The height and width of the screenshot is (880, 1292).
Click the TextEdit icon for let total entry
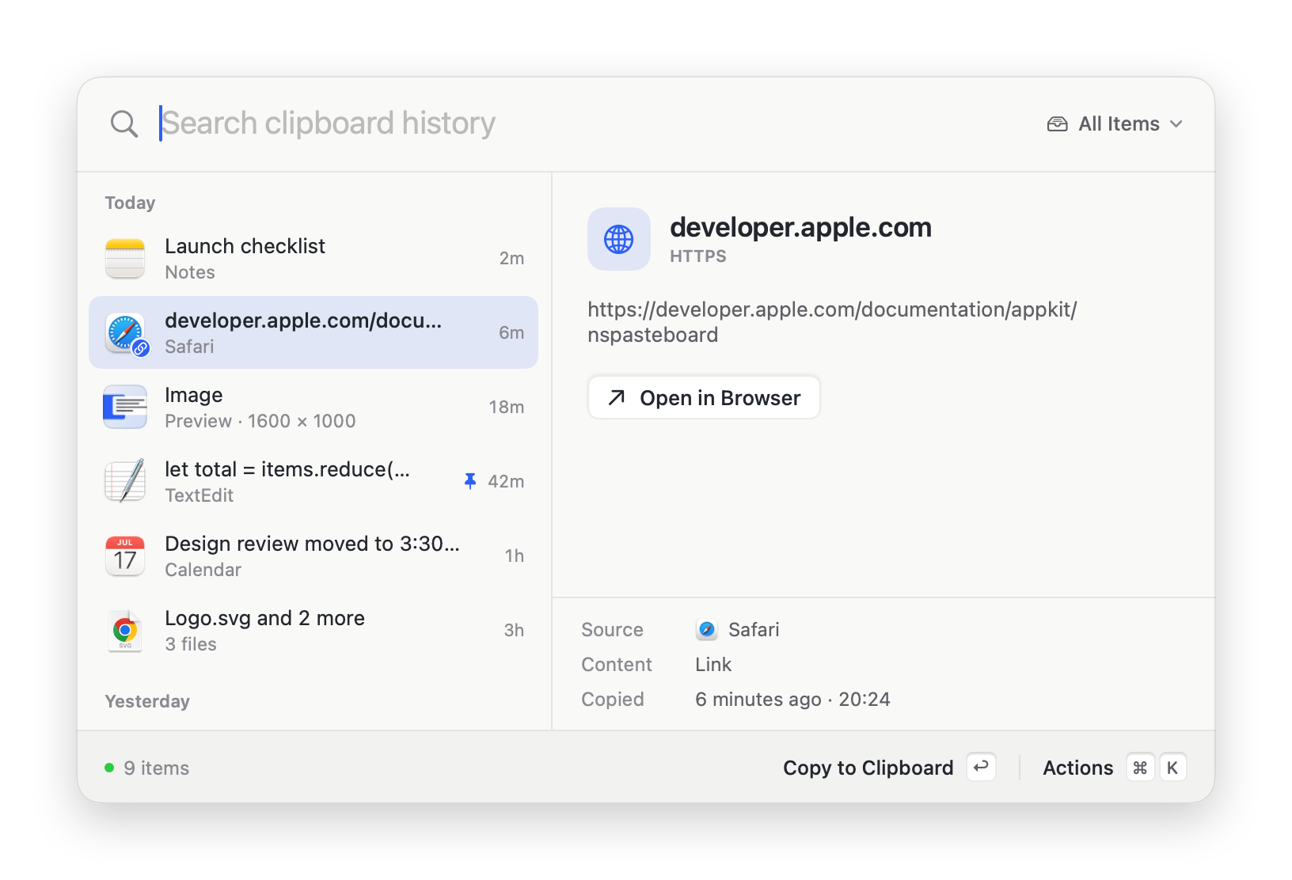click(x=125, y=481)
